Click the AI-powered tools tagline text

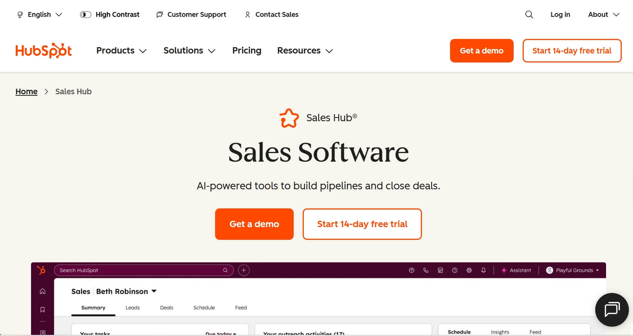coord(318,186)
